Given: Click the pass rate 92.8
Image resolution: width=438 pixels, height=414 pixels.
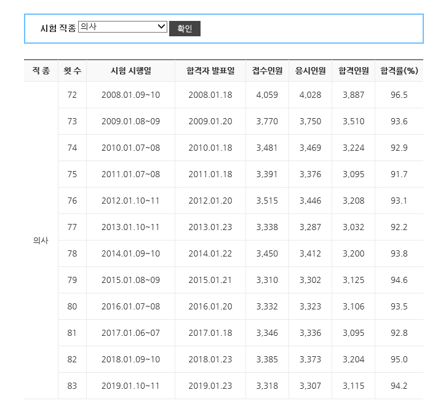Looking at the screenshot, I should 399,333.
